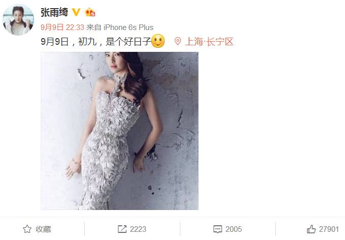Click the iPhone 6s Plus source link
345x240 pixels.
pos(129,27)
